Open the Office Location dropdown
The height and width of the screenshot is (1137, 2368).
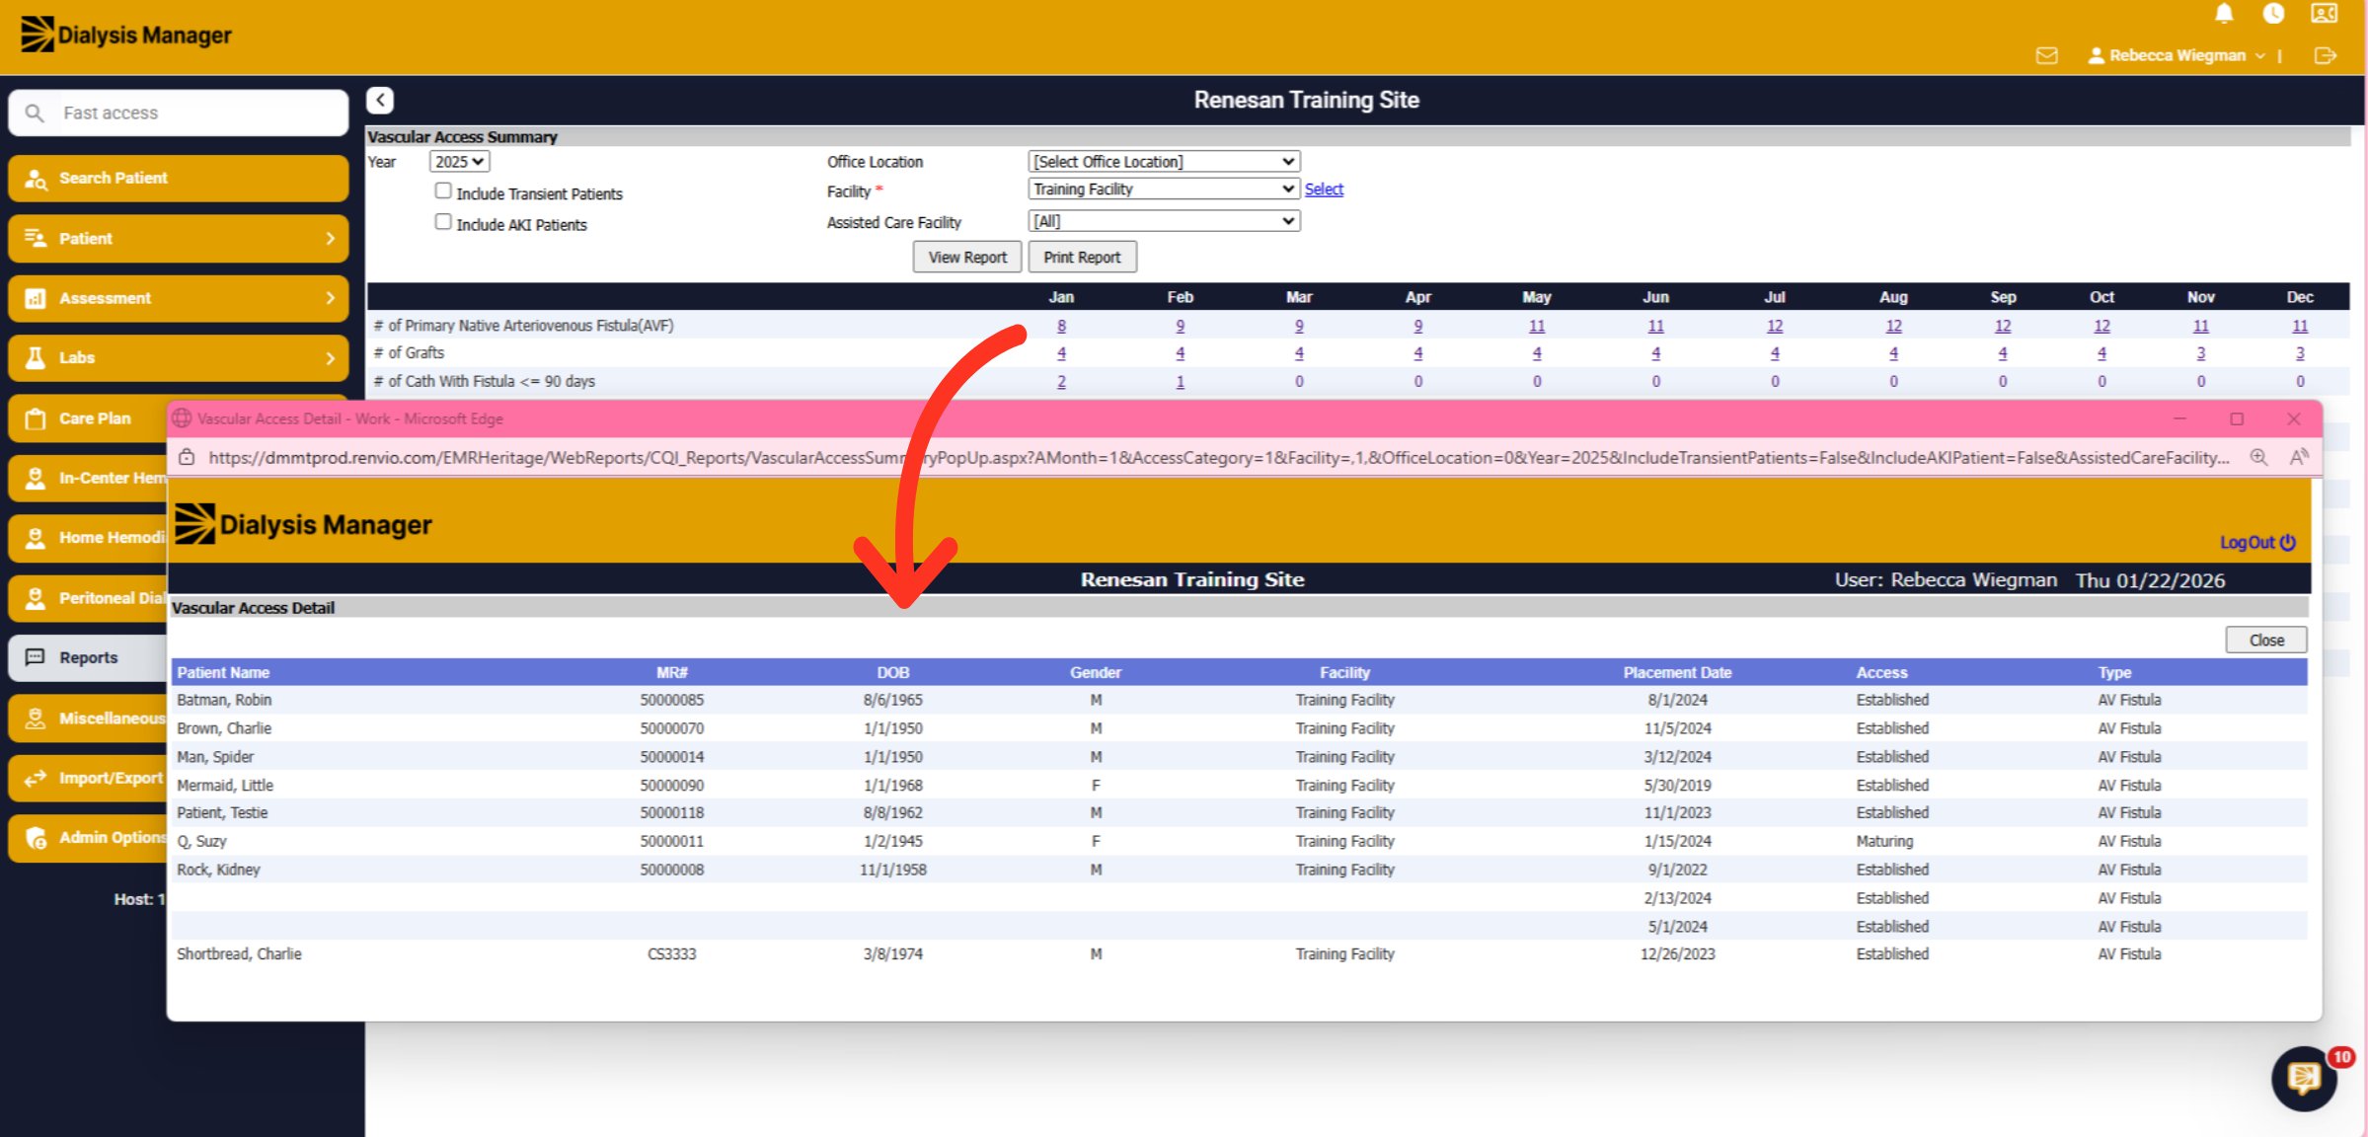[x=1164, y=162]
